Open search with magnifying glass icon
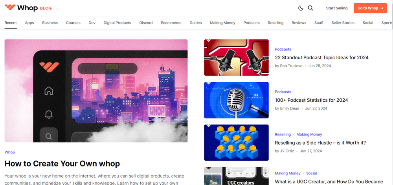393x185 pixels. pyautogui.click(x=310, y=8)
